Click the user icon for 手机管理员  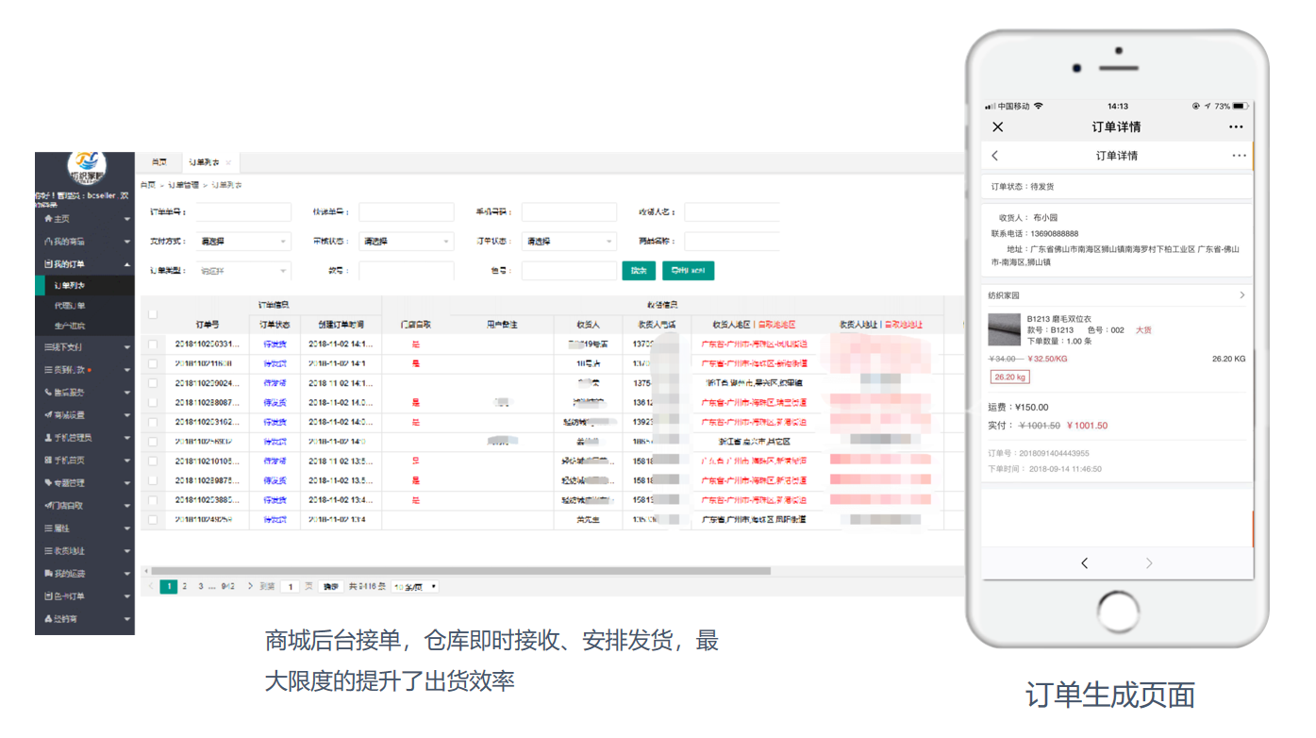(49, 438)
